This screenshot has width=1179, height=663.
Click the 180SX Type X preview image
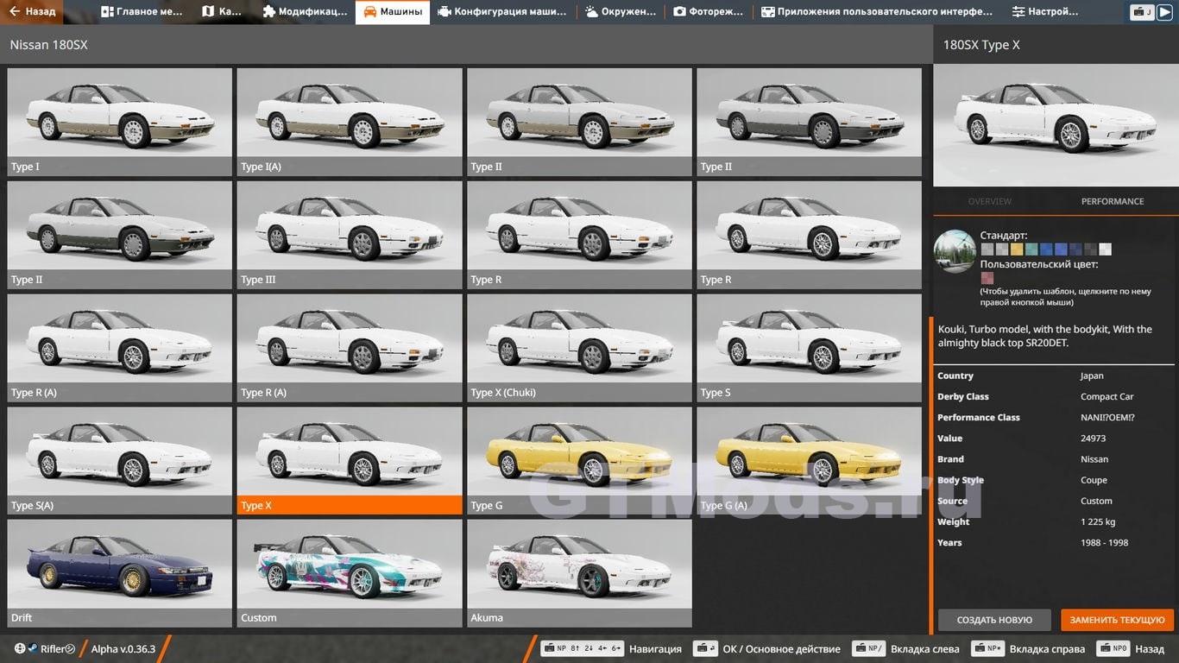1056,125
